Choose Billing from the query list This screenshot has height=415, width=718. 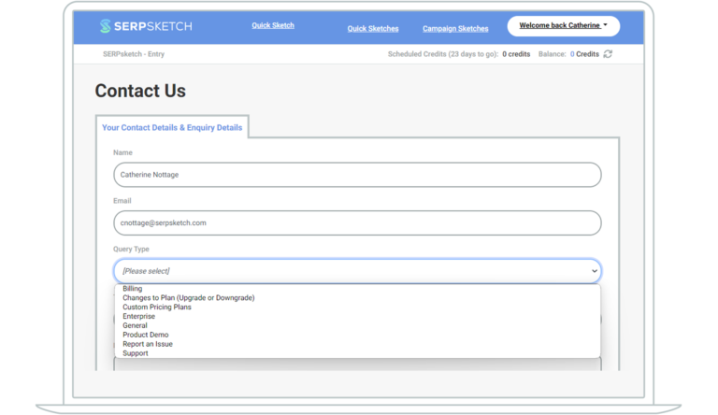pos(357,289)
